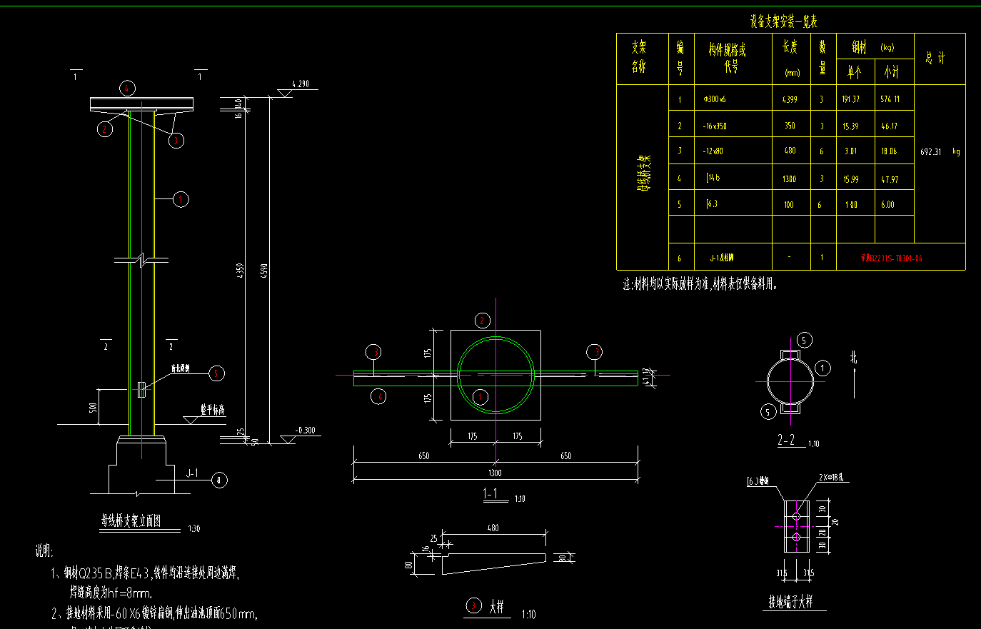Click the [6.3 specification cell in the table

pyautogui.click(x=712, y=203)
